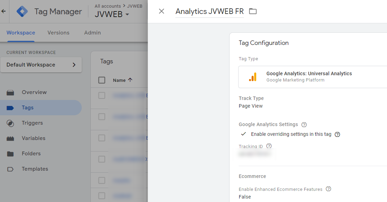Image resolution: width=387 pixels, height=202 pixels.
Task: Check the second tag row checkbox
Action: click(102, 117)
